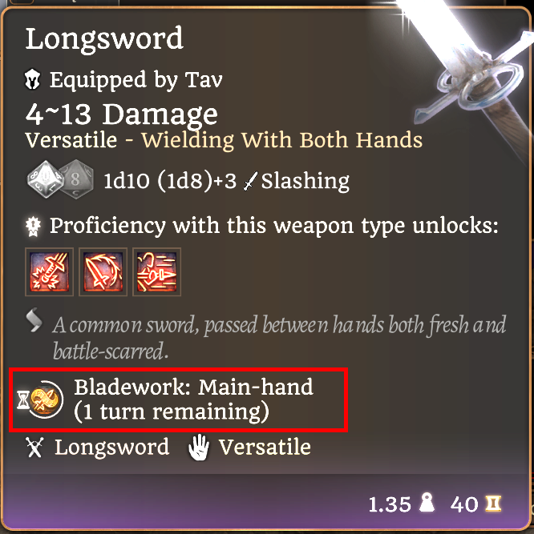The width and height of the screenshot is (534, 534).
Task: Click the slashing damage sword icon
Action: pyautogui.click(x=251, y=181)
